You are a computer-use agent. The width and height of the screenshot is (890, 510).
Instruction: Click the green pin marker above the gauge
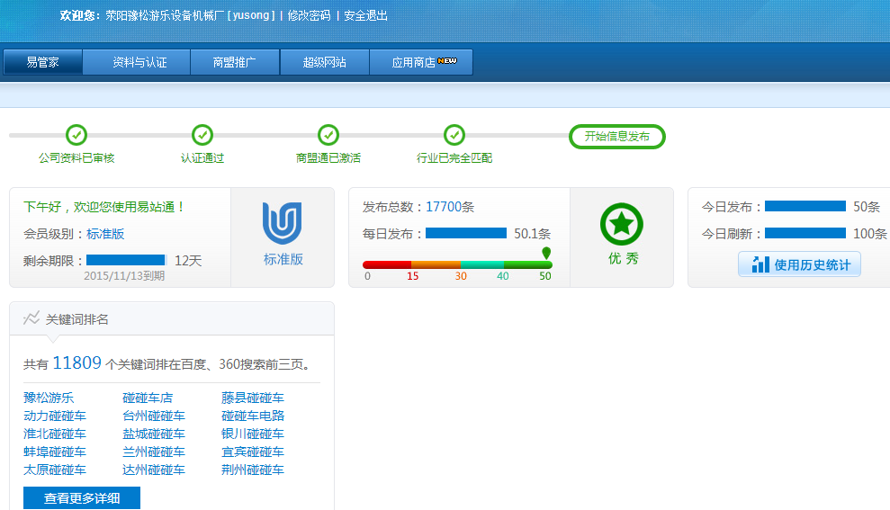click(x=545, y=253)
